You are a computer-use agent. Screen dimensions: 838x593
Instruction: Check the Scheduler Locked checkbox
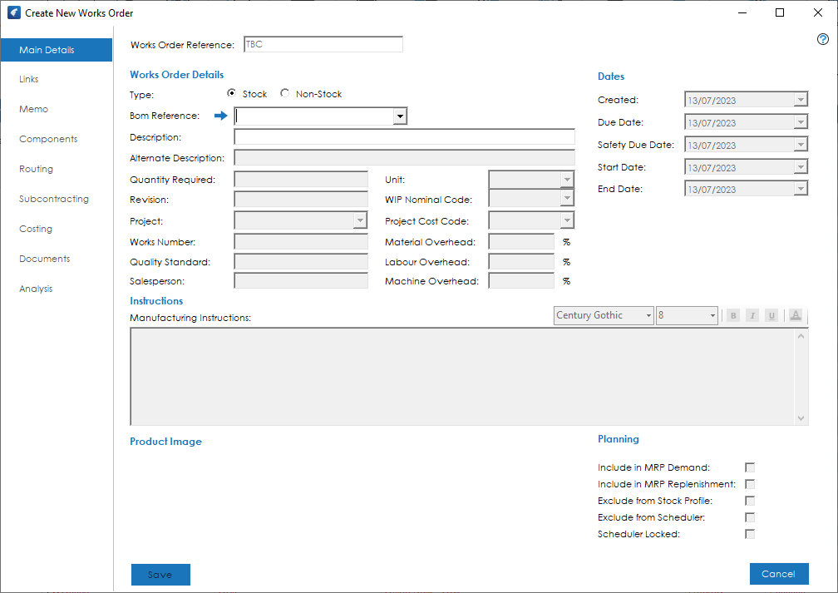[750, 534]
